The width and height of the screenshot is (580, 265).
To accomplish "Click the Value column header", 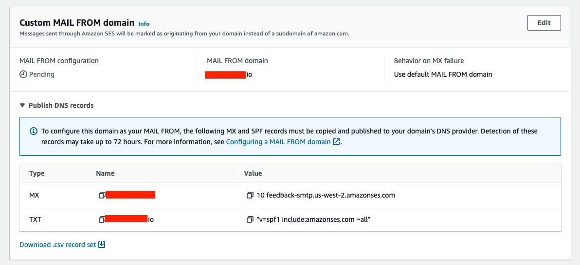I will point(253,173).
